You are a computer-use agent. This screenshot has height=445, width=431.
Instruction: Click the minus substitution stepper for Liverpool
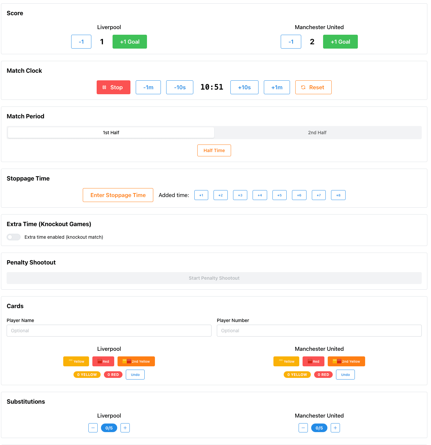[93, 428]
